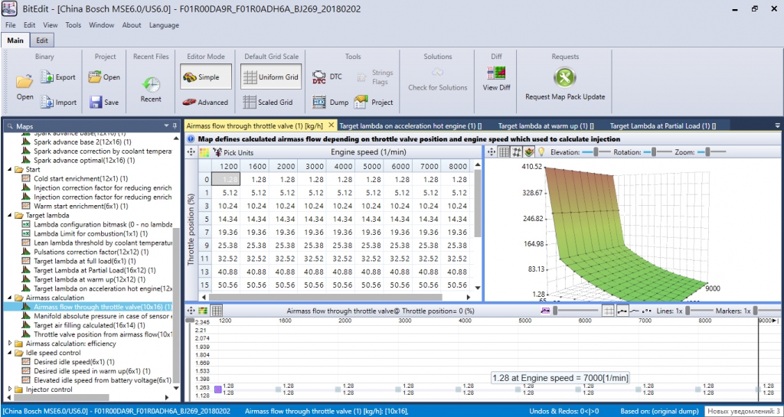Collapse the Airmass calculation folder

11,298
